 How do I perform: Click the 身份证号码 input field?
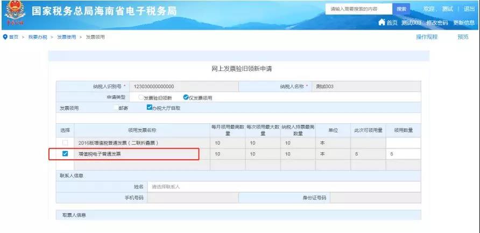[x=375, y=198]
